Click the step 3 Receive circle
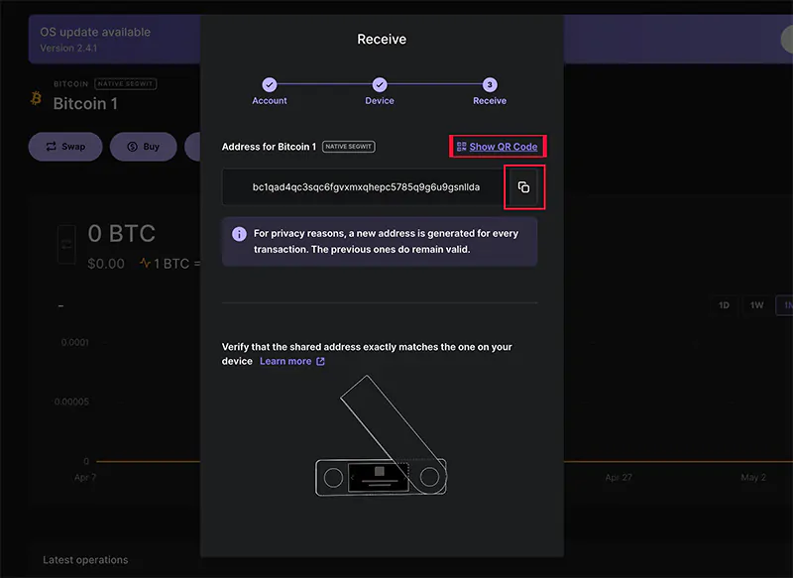This screenshot has width=793, height=578. tap(490, 85)
